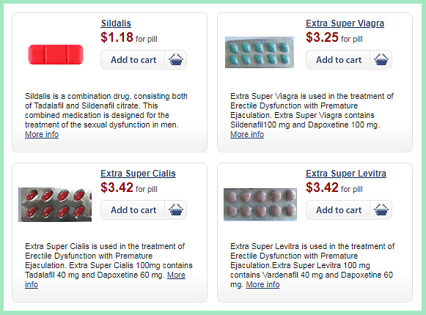Screen dimensions: 426x315
Task: Select the red capsule blister pack image
Action: (x=55, y=205)
